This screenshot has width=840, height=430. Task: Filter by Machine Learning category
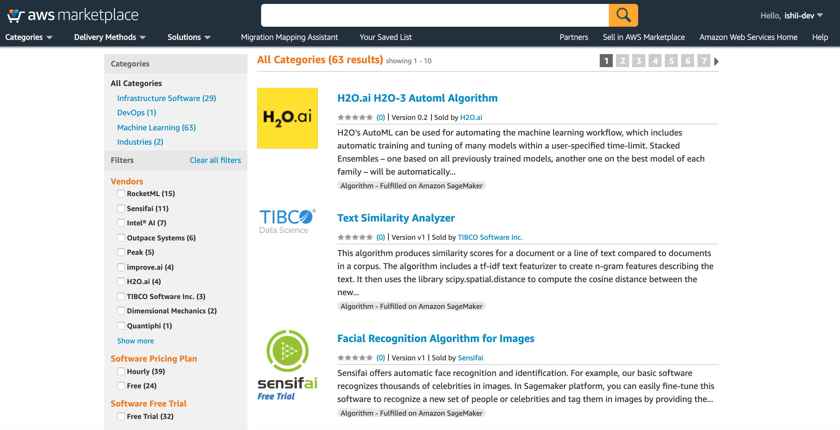[156, 128]
